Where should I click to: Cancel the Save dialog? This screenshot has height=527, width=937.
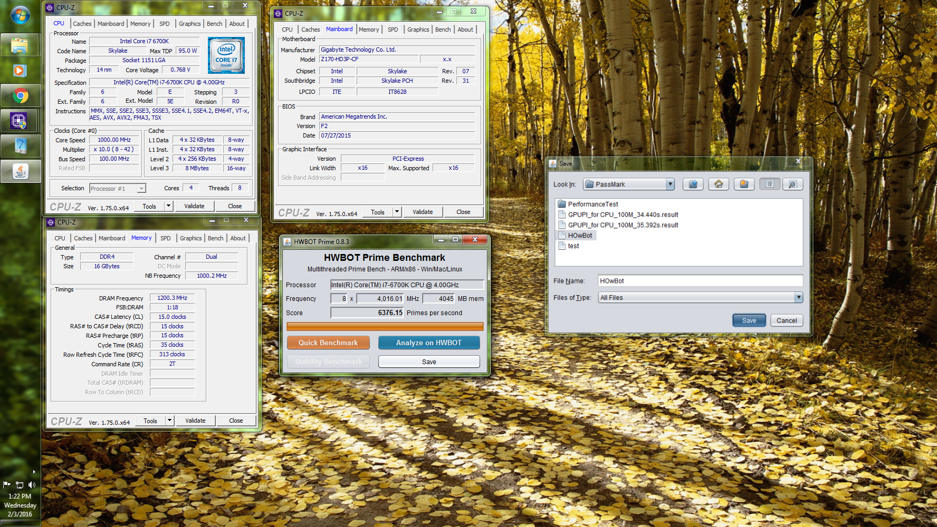(x=787, y=320)
